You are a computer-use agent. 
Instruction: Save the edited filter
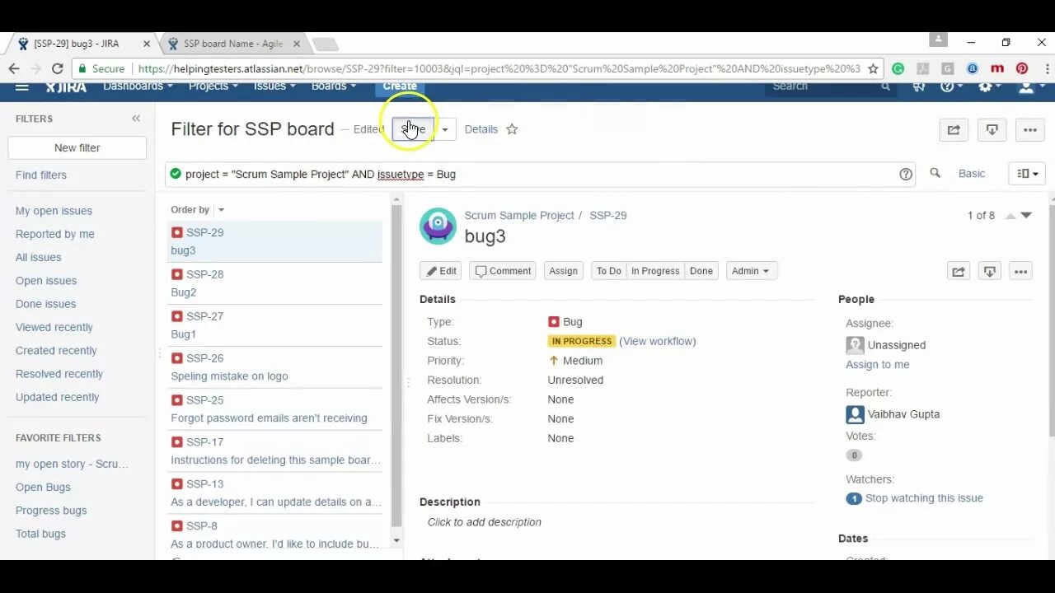(x=413, y=129)
